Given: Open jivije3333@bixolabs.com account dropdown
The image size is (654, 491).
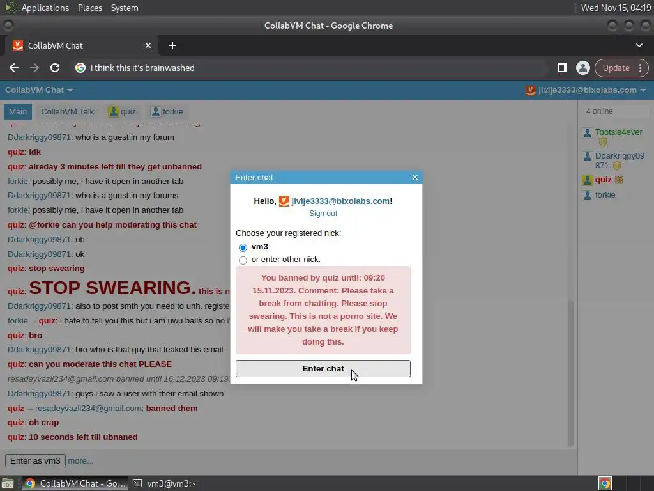Looking at the screenshot, I should tap(586, 90).
